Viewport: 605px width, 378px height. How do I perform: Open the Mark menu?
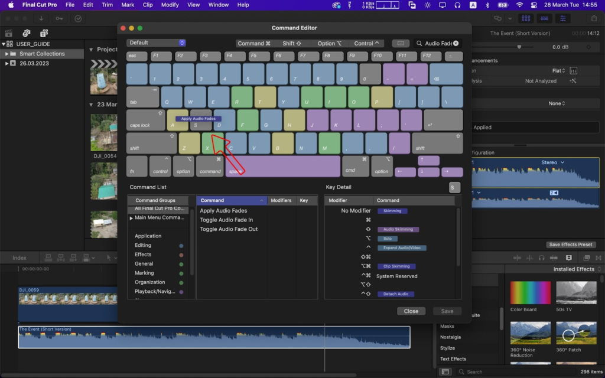(x=128, y=5)
